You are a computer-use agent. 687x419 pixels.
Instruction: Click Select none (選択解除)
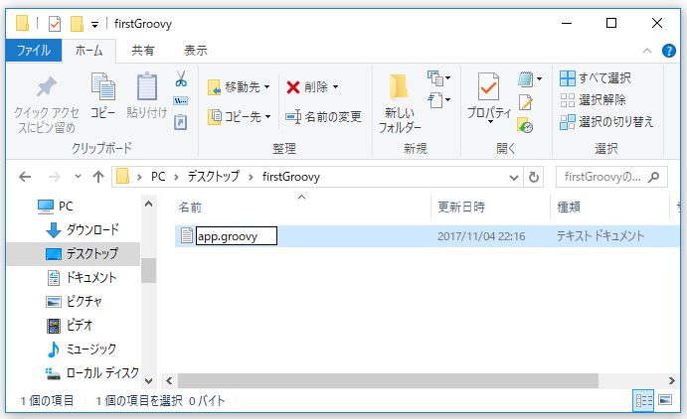point(594,100)
